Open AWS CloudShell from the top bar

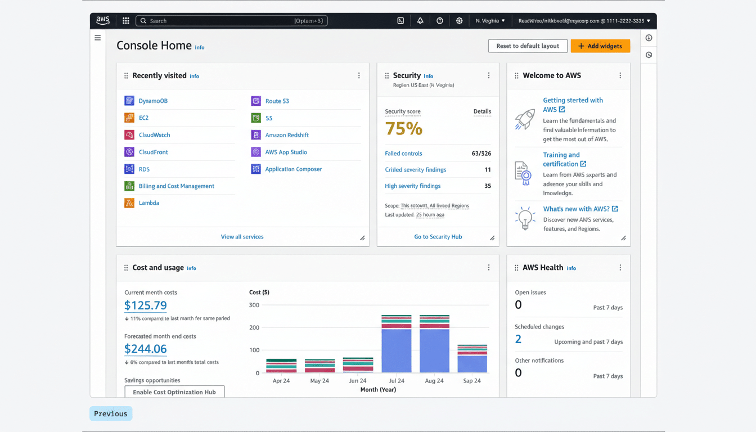coord(400,20)
